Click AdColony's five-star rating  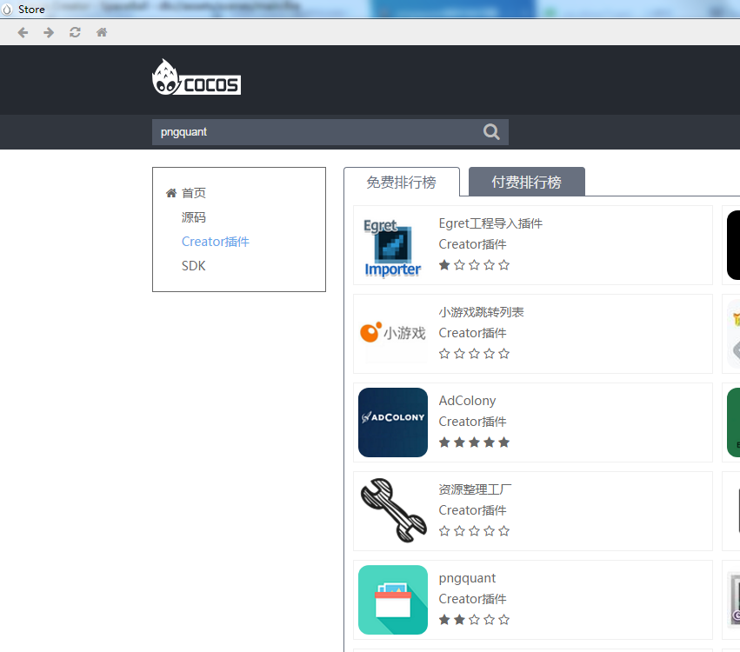[474, 442]
